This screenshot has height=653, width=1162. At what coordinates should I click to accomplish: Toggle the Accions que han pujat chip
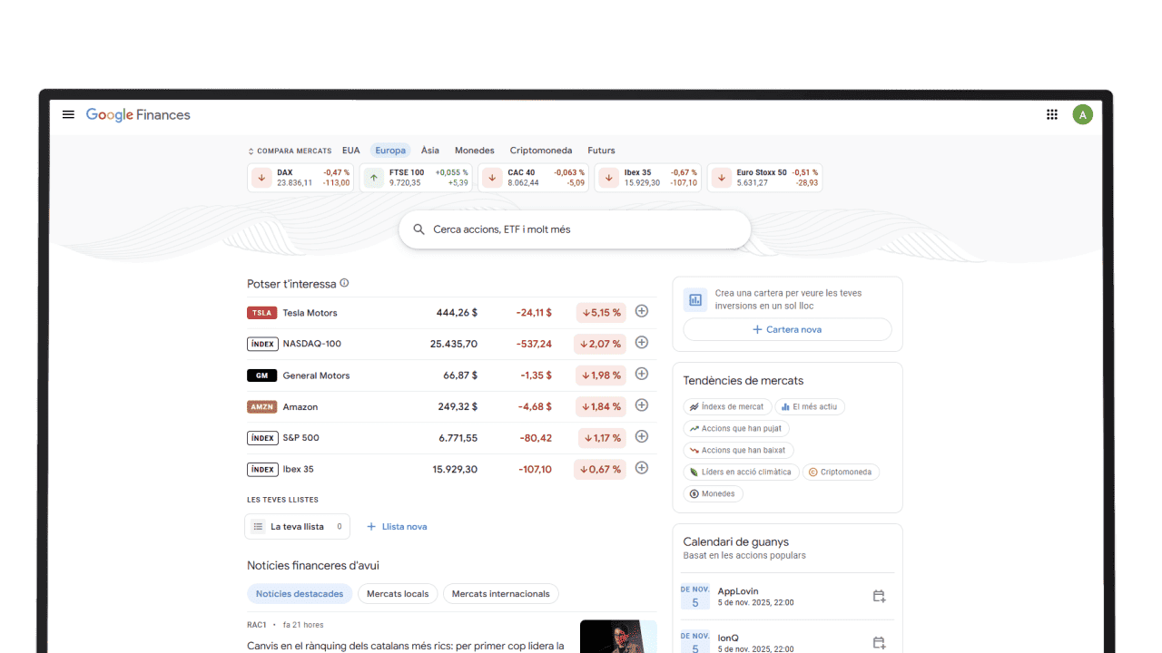[735, 428]
